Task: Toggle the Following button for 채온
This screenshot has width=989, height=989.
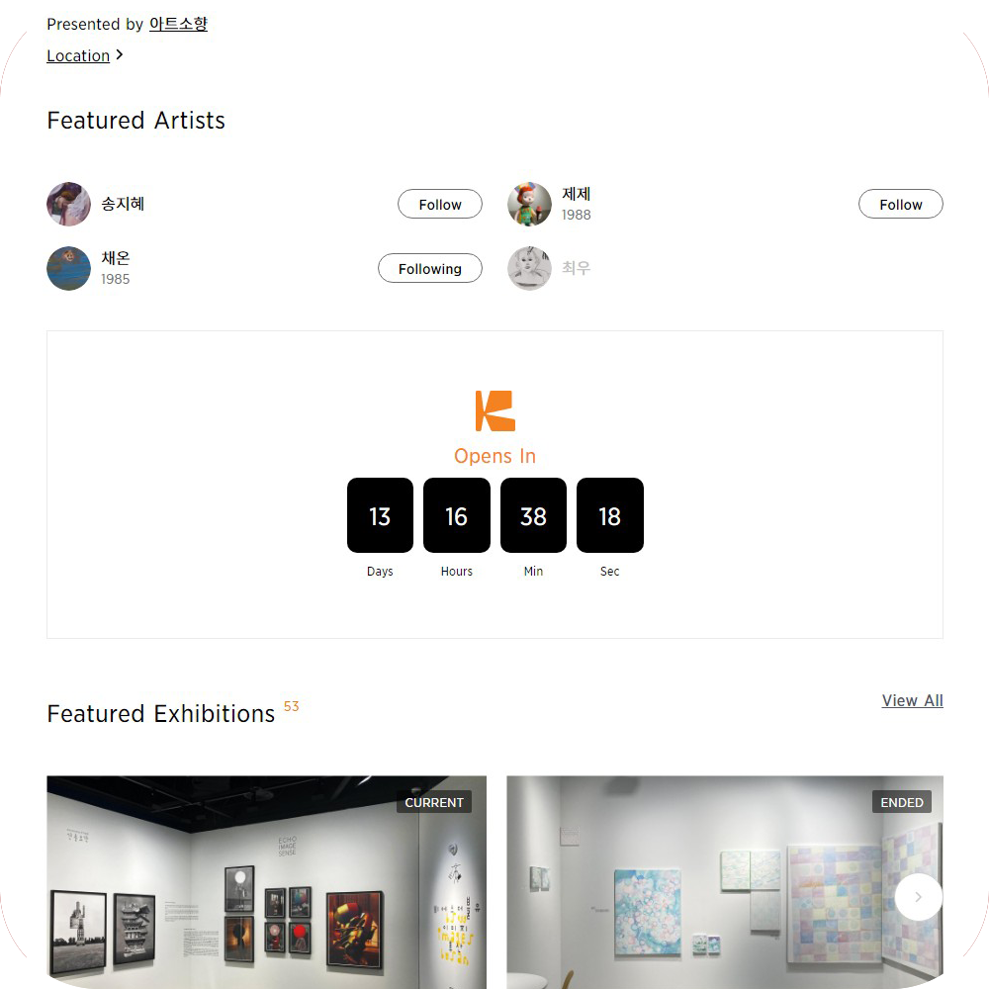Action: click(429, 268)
